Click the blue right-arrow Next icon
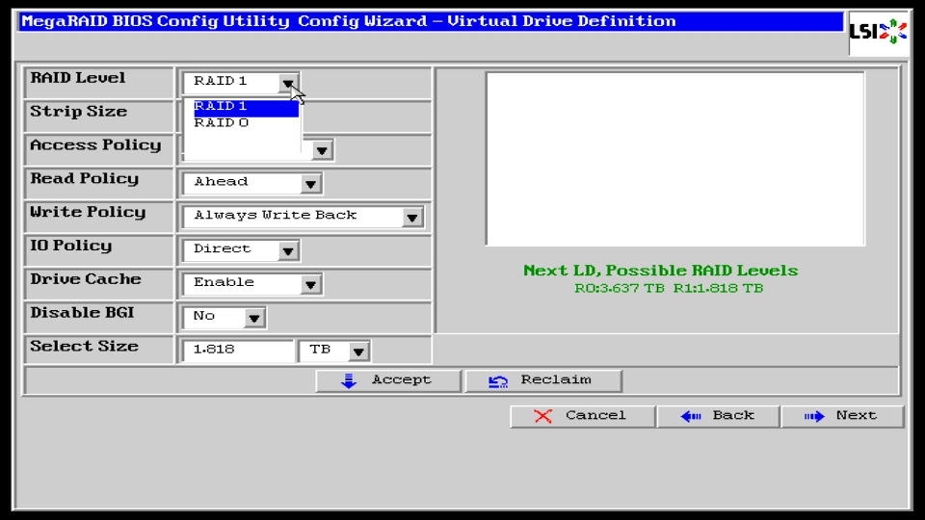 click(x=815, y=417)
